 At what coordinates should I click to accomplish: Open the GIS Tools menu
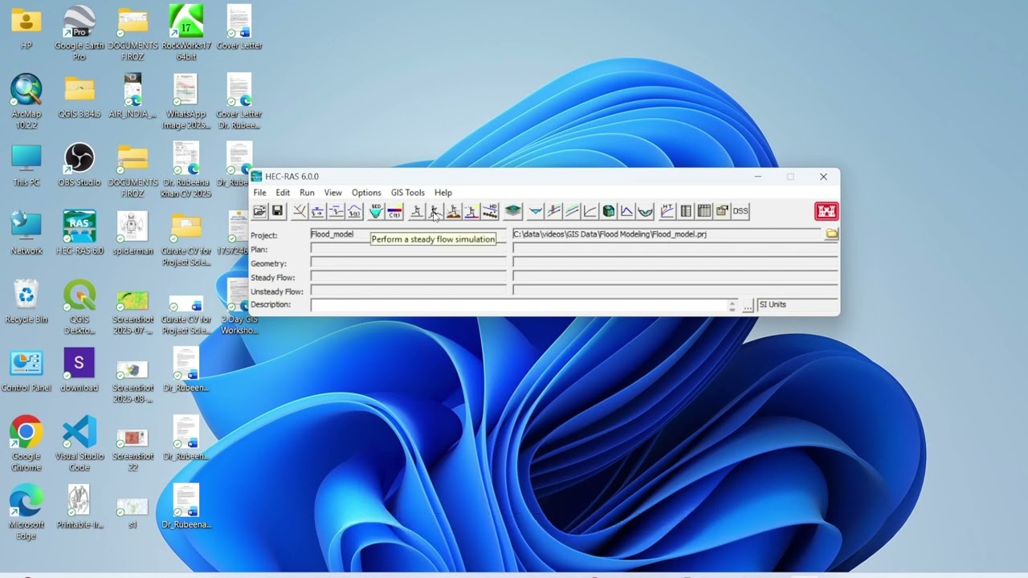(408, 193)
